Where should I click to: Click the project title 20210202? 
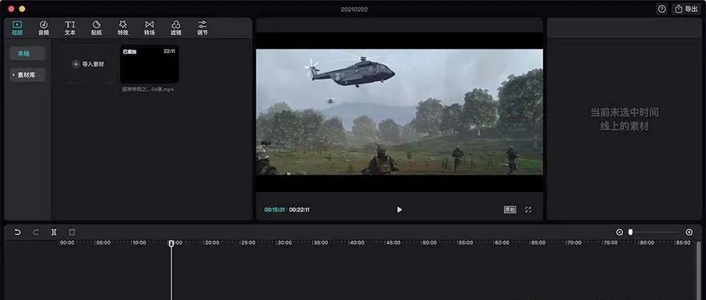354,9
